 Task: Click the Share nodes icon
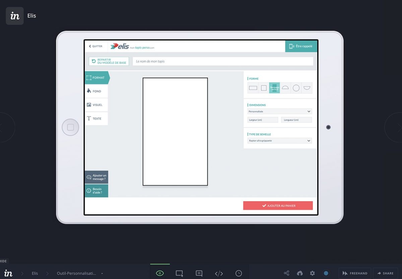tap(287, 273)
